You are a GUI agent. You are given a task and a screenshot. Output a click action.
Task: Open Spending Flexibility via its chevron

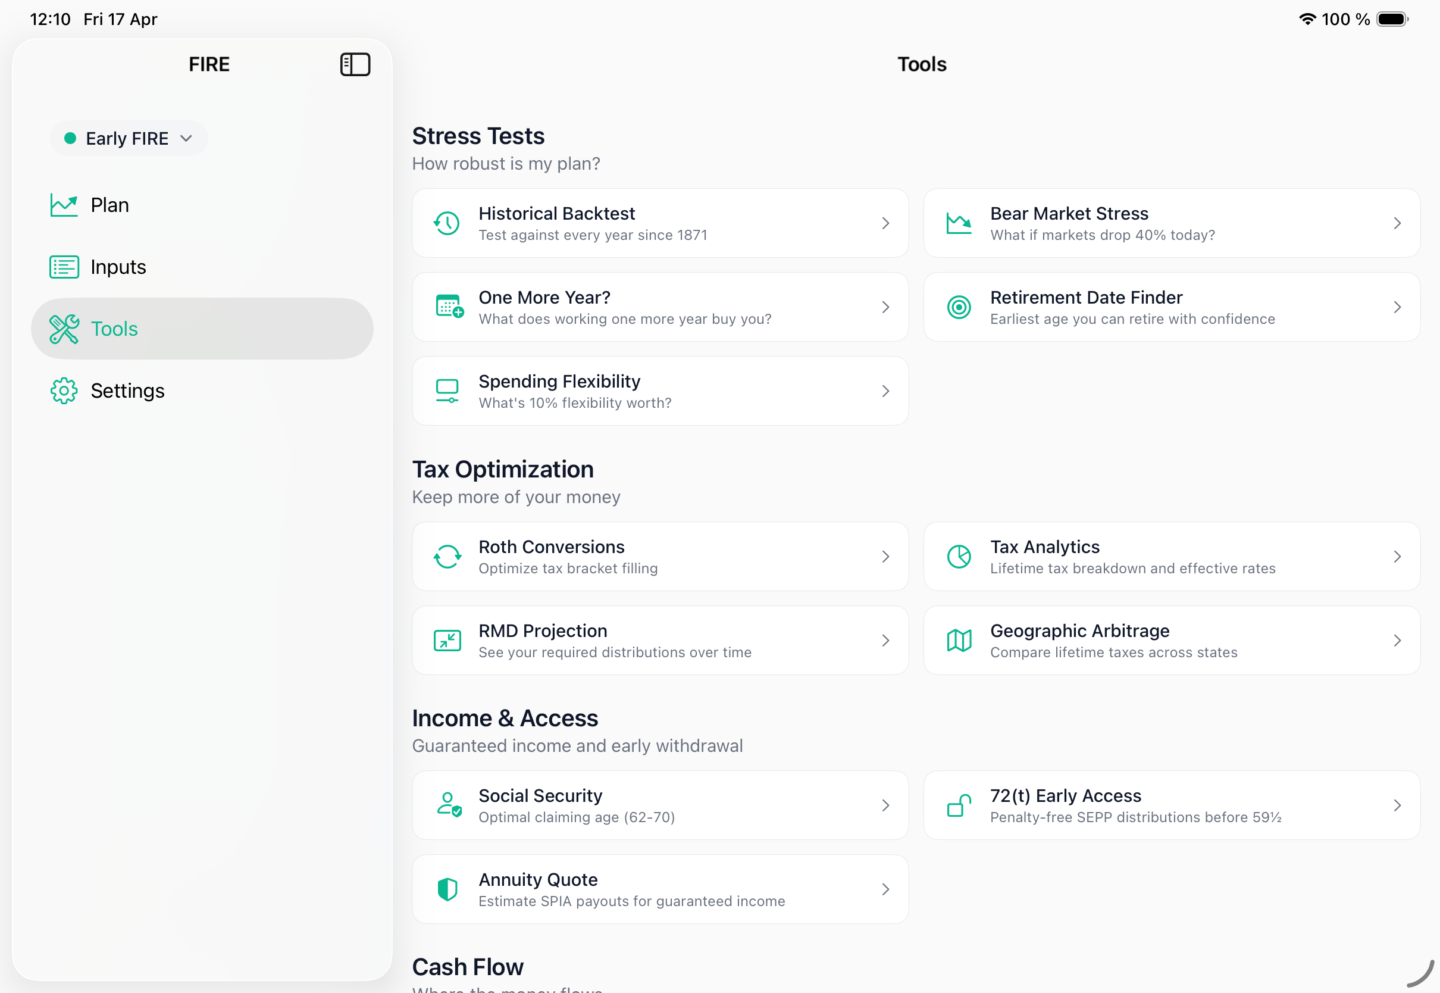pos(885,391)
